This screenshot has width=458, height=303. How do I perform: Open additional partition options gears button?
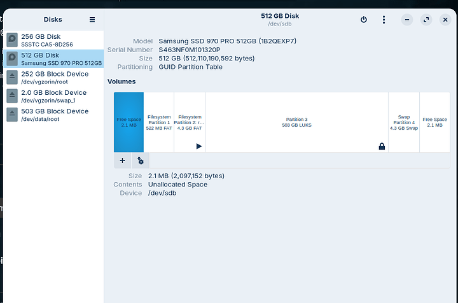click(x=141, y=160)
